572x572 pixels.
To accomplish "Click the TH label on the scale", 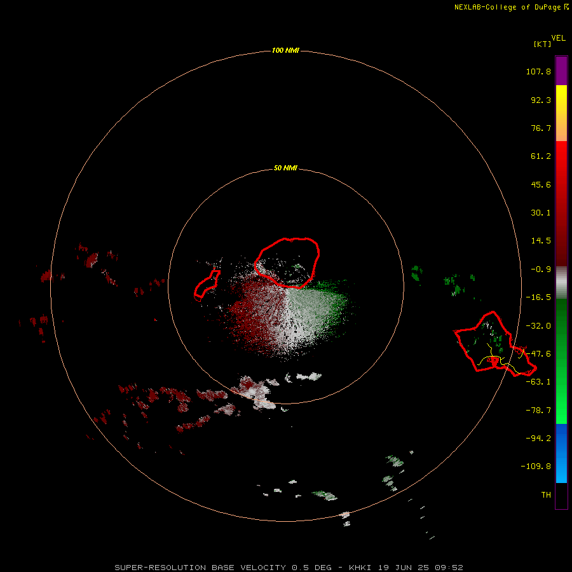I will [546, 495].
